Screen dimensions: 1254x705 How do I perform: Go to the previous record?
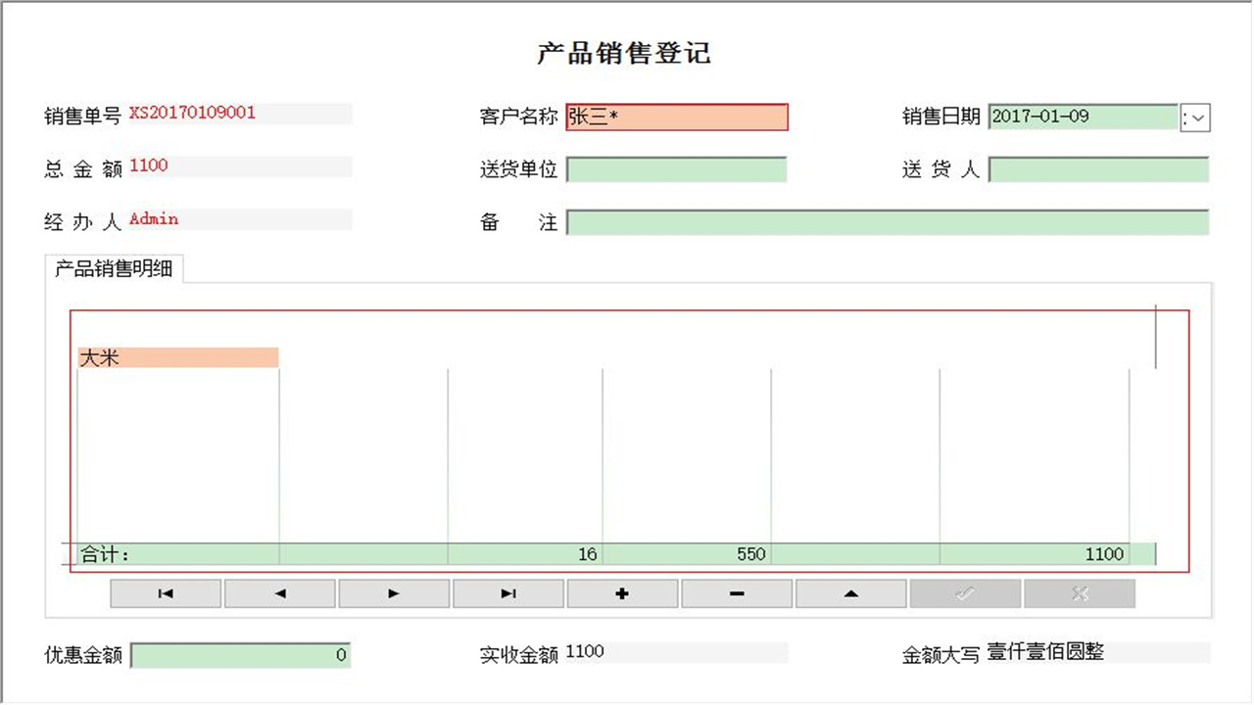279,592
